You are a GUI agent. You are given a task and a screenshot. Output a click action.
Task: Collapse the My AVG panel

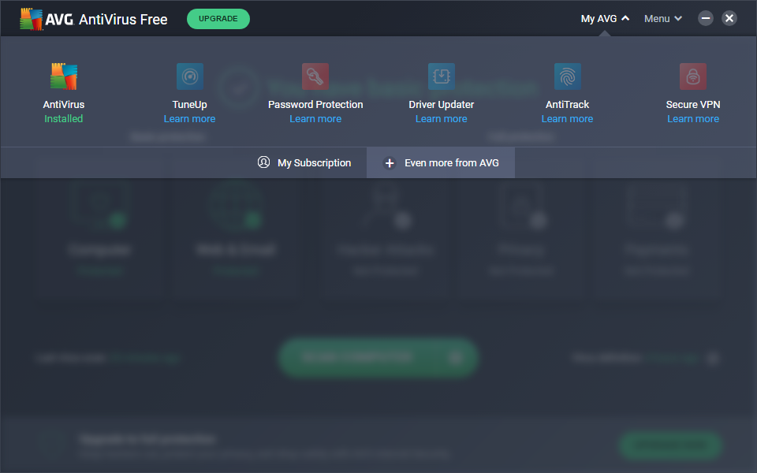click(x=605, y=19)
